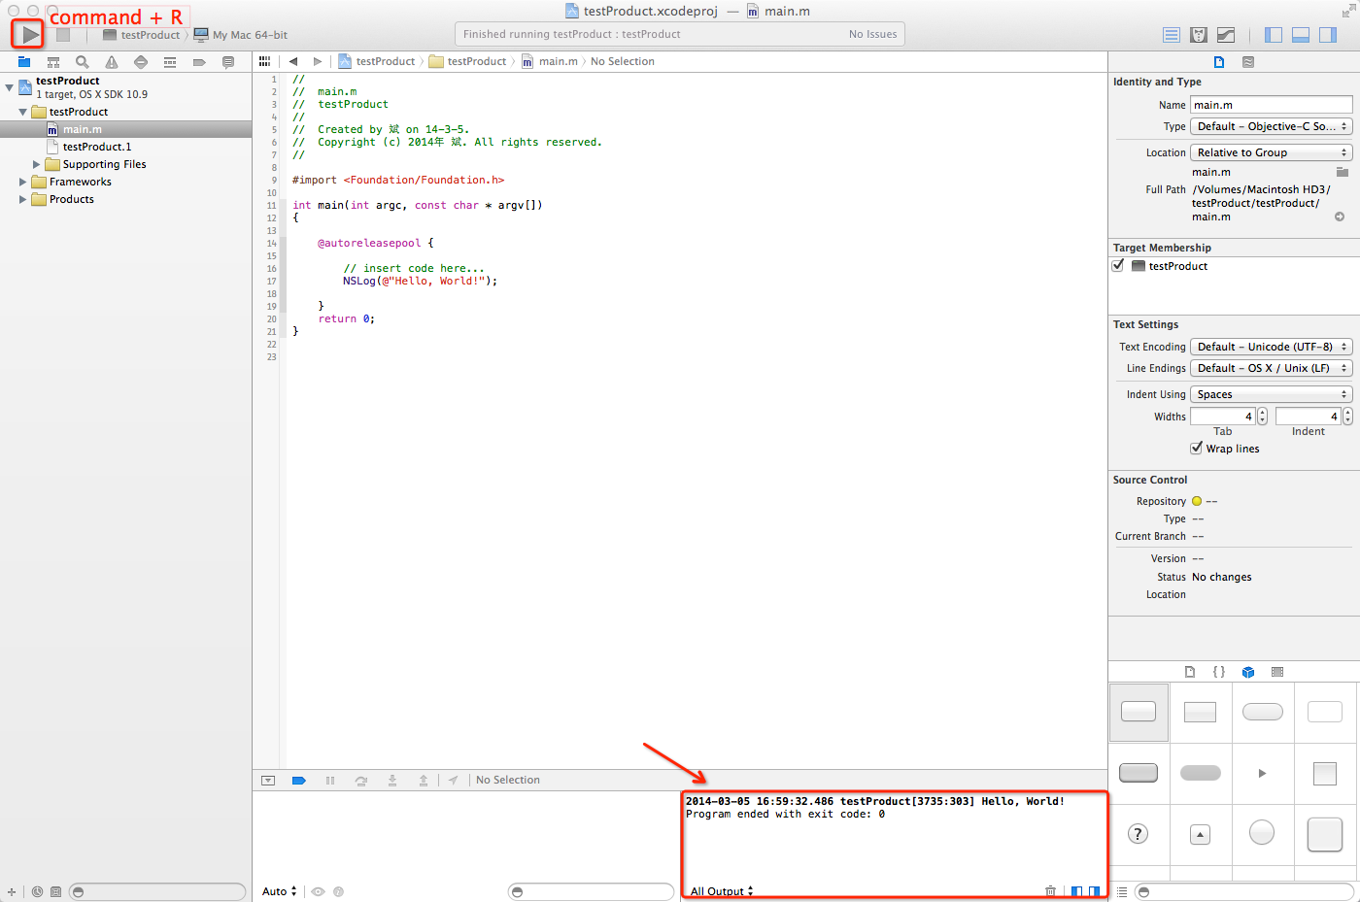Toggle testProduct target membership checkbox
1360x902 pixels.
[x=1118, y=266]
